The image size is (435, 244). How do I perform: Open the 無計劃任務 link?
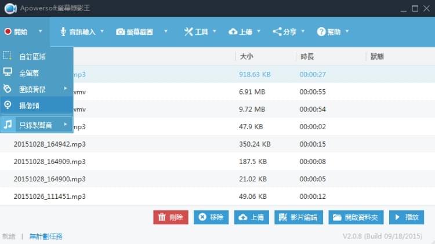point(46,236)
